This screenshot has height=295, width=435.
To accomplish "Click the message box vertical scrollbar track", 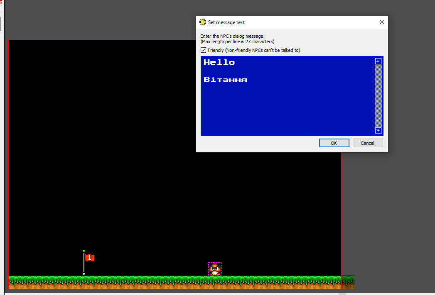I will pos(378,96).
